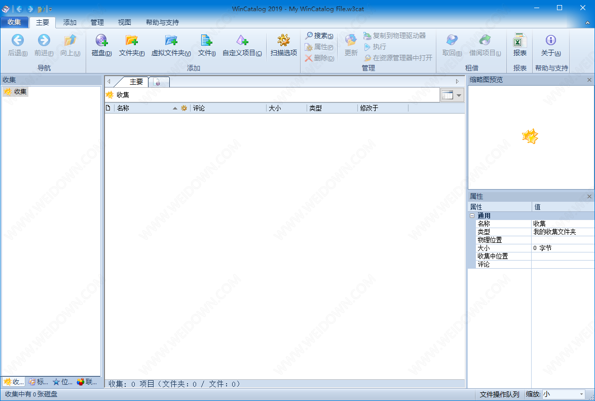Add a 虚拟文件夹 virtual folder
The width and height of the screenshot is (595, 401).
click(x=171, y=41)
